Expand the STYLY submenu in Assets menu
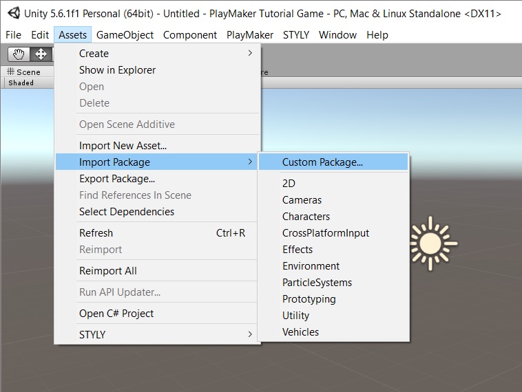 [157, 334]
